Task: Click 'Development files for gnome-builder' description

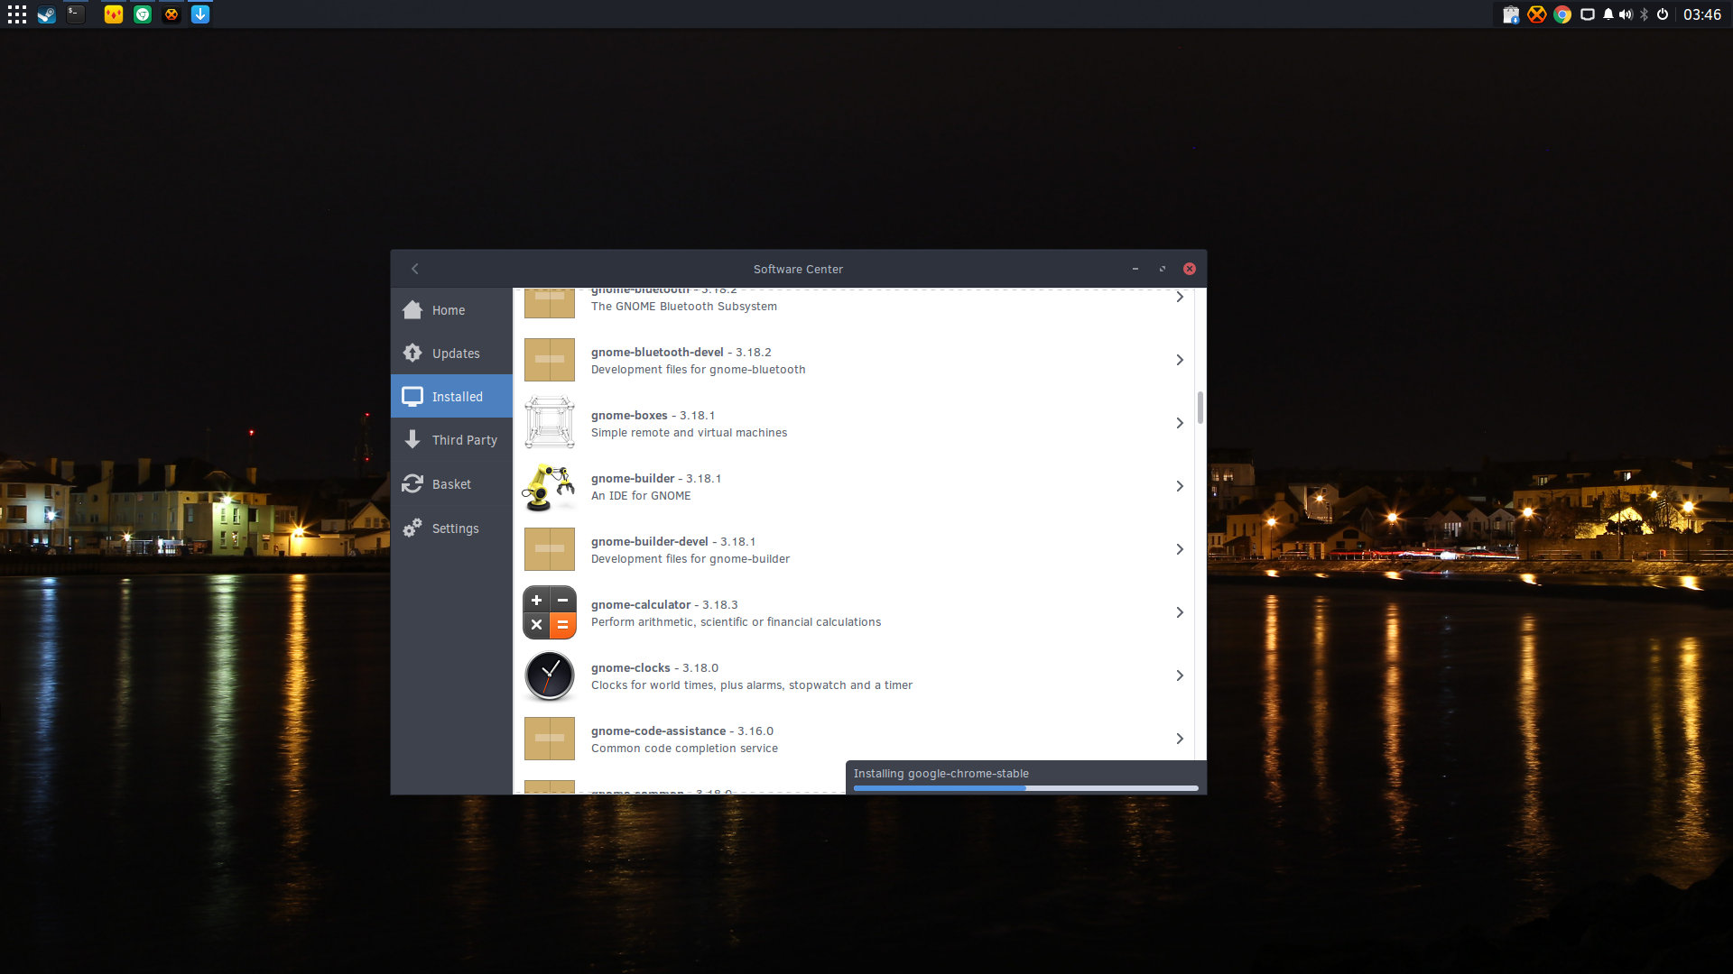Action: tap(690, 559)
